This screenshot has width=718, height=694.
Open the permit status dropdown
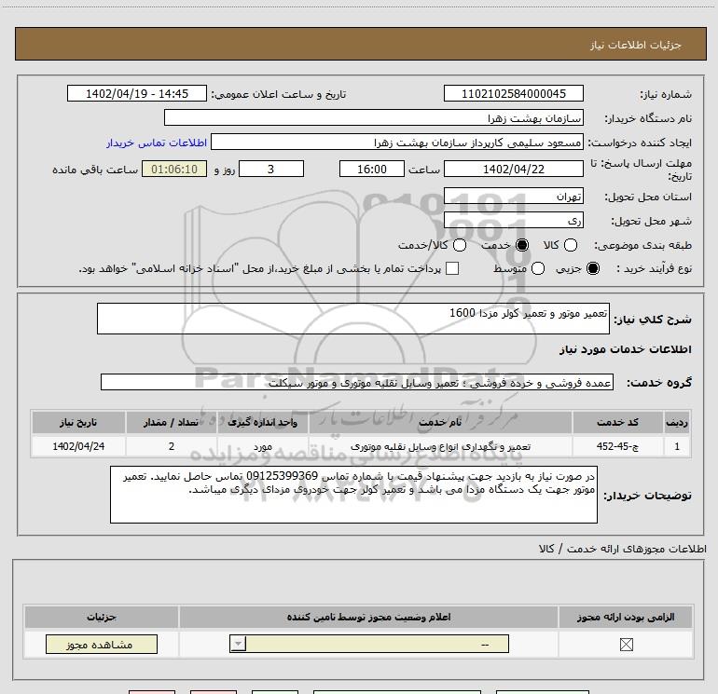click(369, 644)
